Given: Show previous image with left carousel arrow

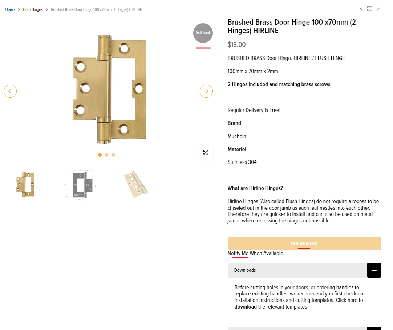Looking at the screenshot, I should click(x=10, y=91).
